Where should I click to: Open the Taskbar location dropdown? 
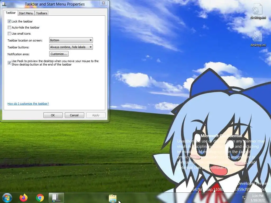71,40
